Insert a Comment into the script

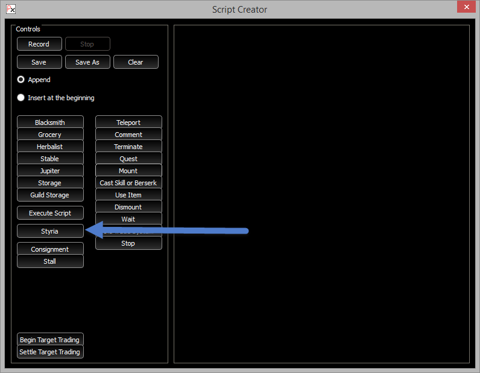[128, 135]
